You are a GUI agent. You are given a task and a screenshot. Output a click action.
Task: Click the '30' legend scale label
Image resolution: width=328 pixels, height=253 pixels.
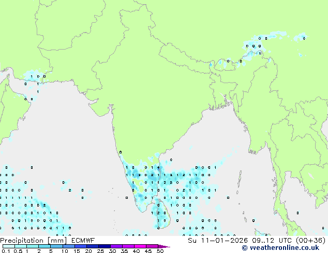click(112, 251)
